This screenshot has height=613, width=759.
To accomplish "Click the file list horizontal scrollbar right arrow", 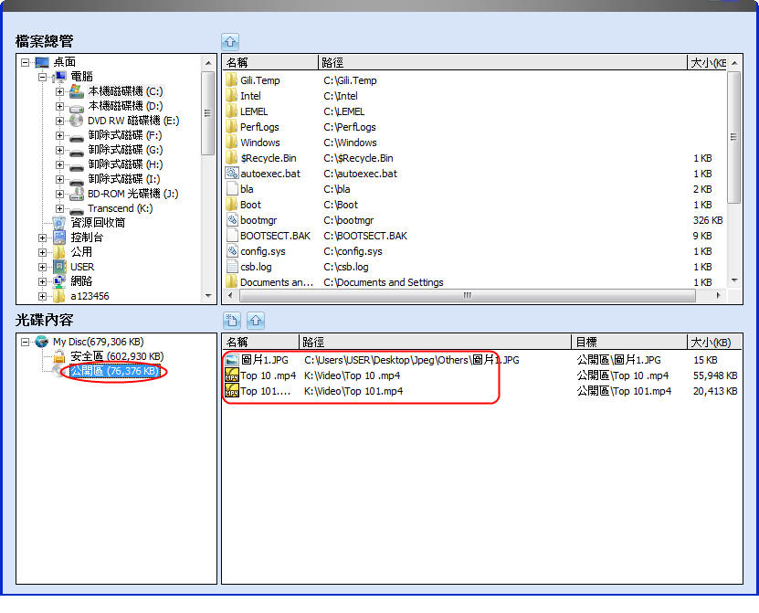I will (x=719, y=296).
